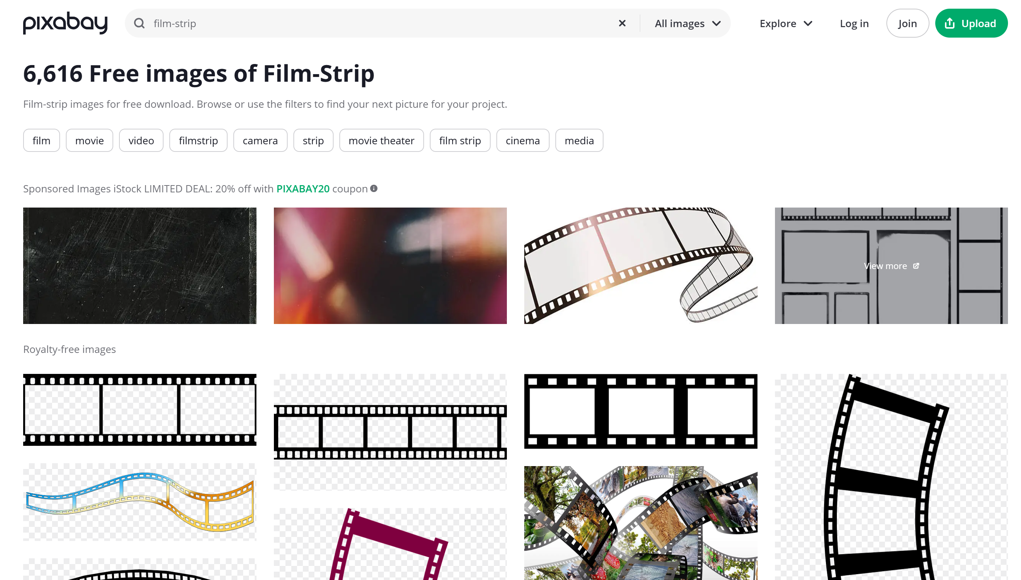Select the movie theater tag filter

(x=381, y=140)
